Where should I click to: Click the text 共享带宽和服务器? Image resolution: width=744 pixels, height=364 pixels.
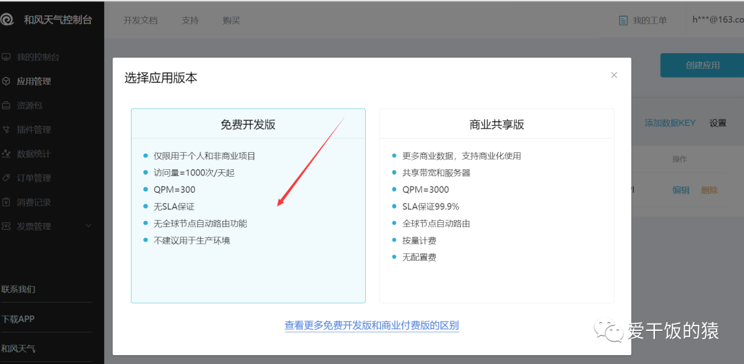436,173
